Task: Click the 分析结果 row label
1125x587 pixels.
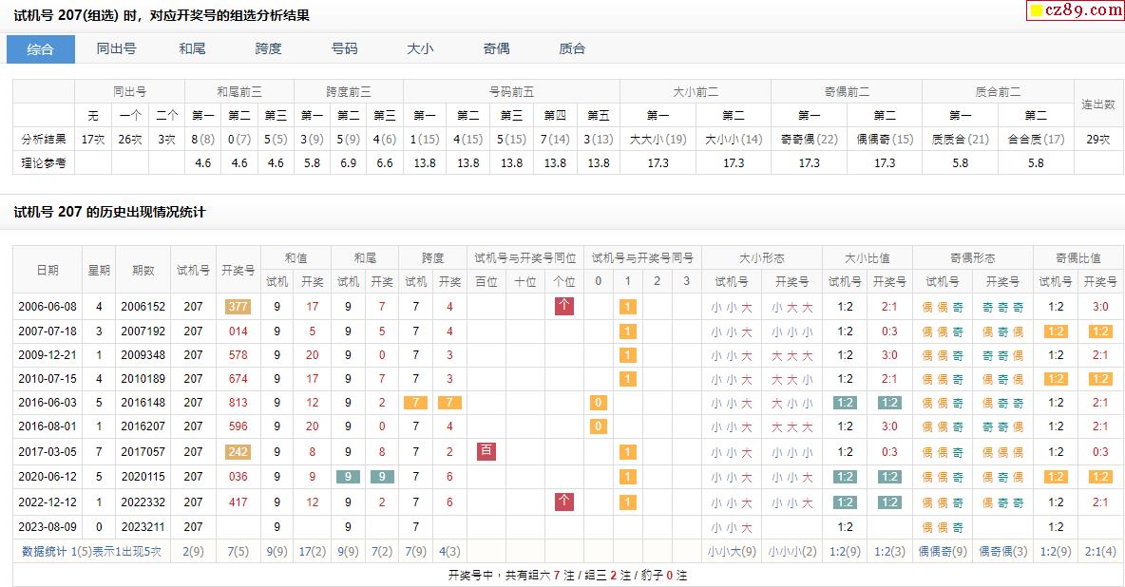Action: coord(44,140)
